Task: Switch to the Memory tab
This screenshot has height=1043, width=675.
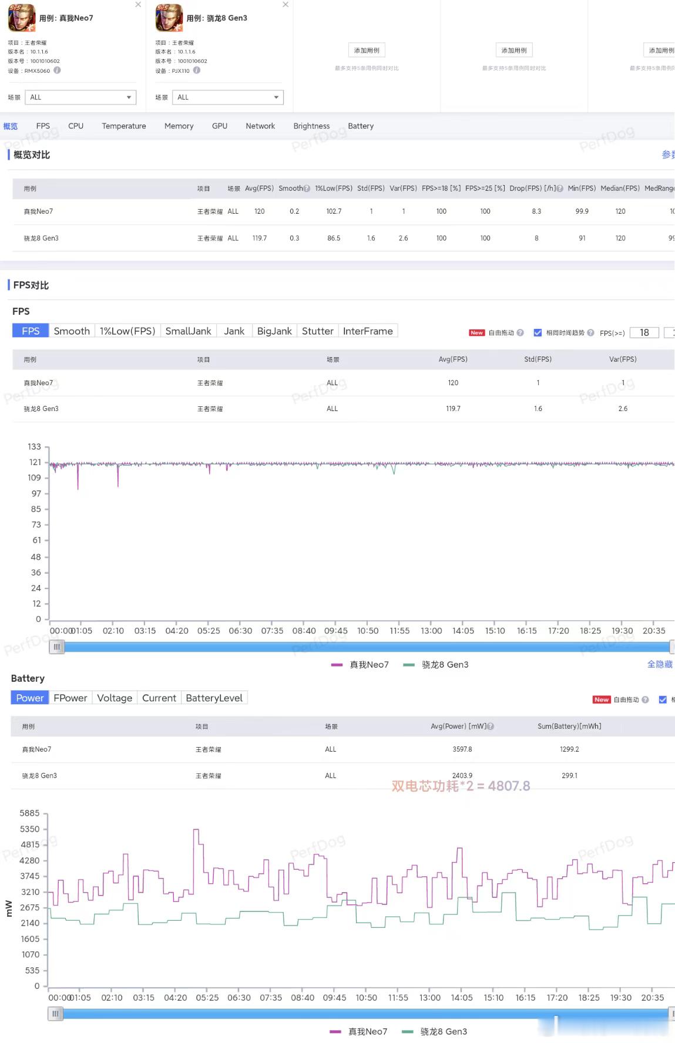Action: click(x=179, y=126)
